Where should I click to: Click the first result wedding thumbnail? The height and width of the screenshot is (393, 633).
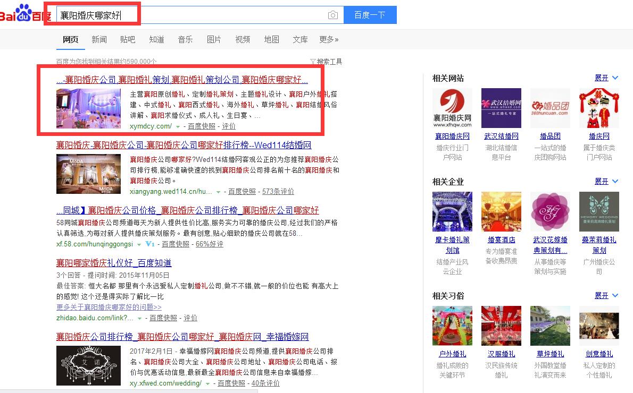88,109
